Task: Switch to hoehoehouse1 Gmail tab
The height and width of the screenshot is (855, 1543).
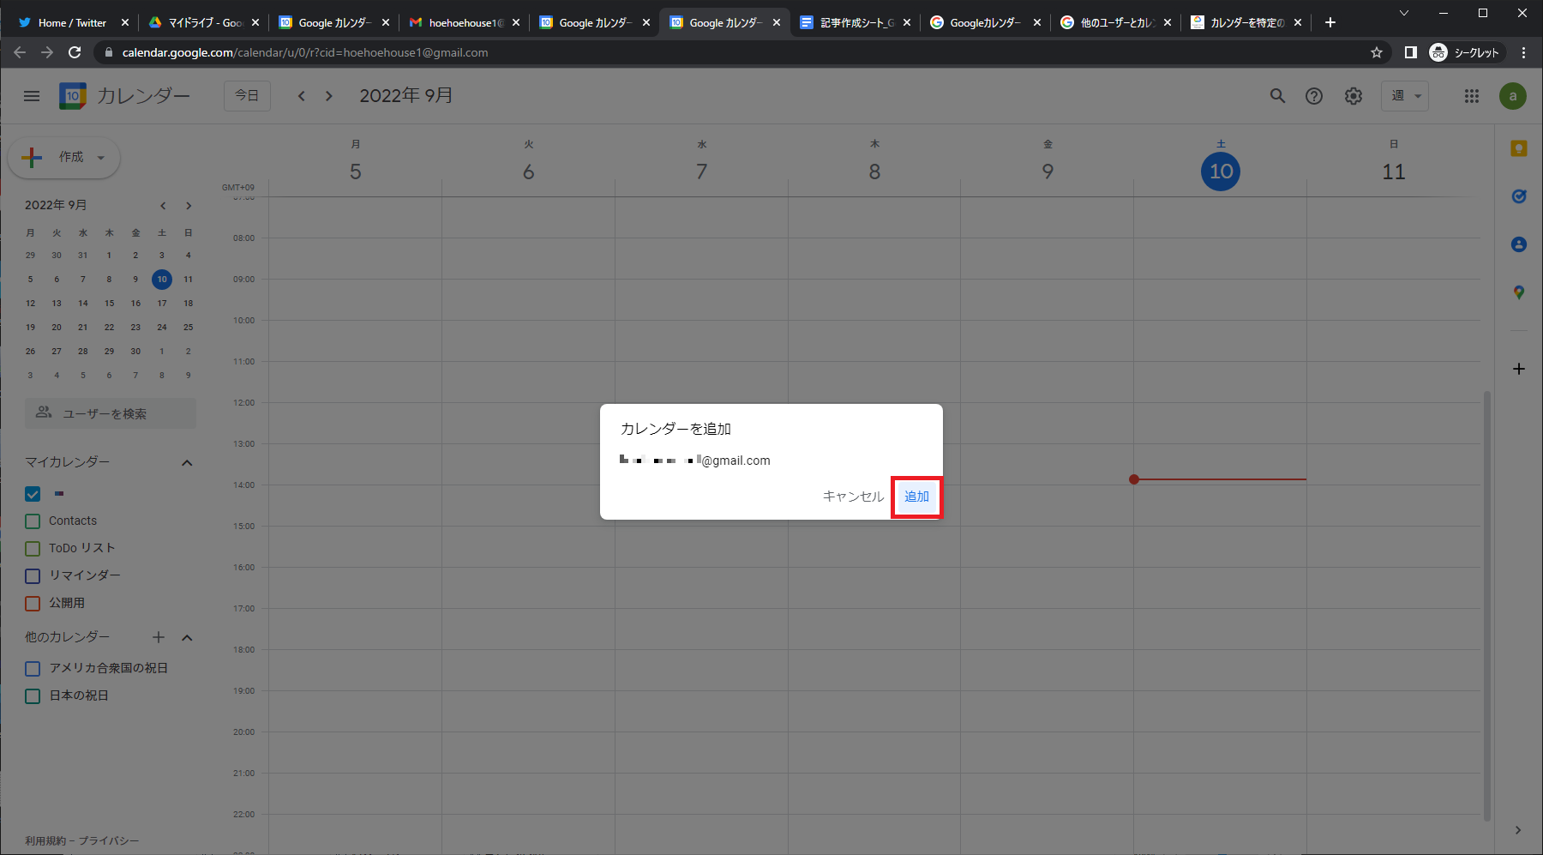Action: 465,22
